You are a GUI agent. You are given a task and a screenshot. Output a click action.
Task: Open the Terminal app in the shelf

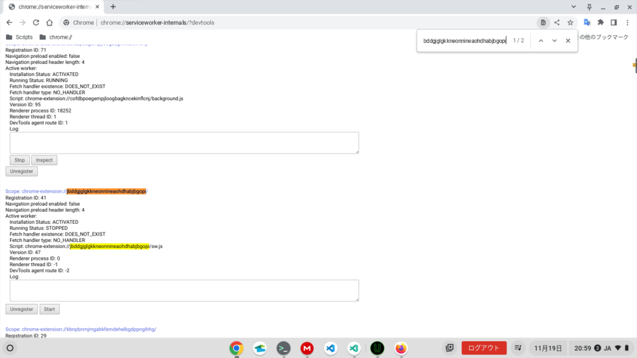pyautogui.click(x=283, y=348)
